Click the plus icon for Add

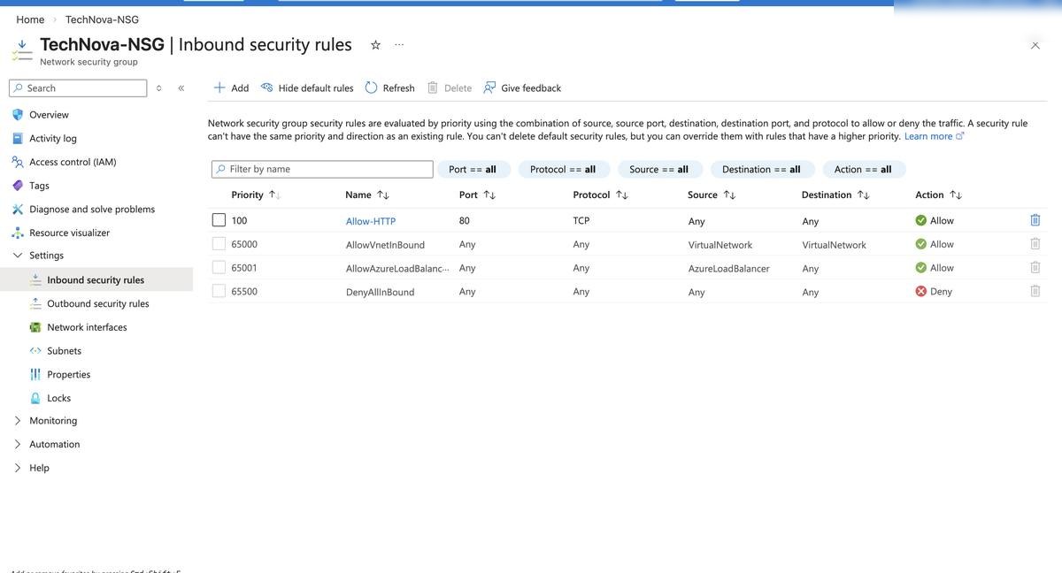tap(219, 88)
